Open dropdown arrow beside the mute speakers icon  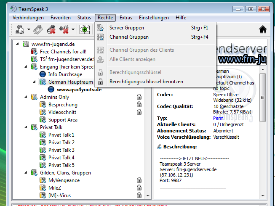(73, 30)
